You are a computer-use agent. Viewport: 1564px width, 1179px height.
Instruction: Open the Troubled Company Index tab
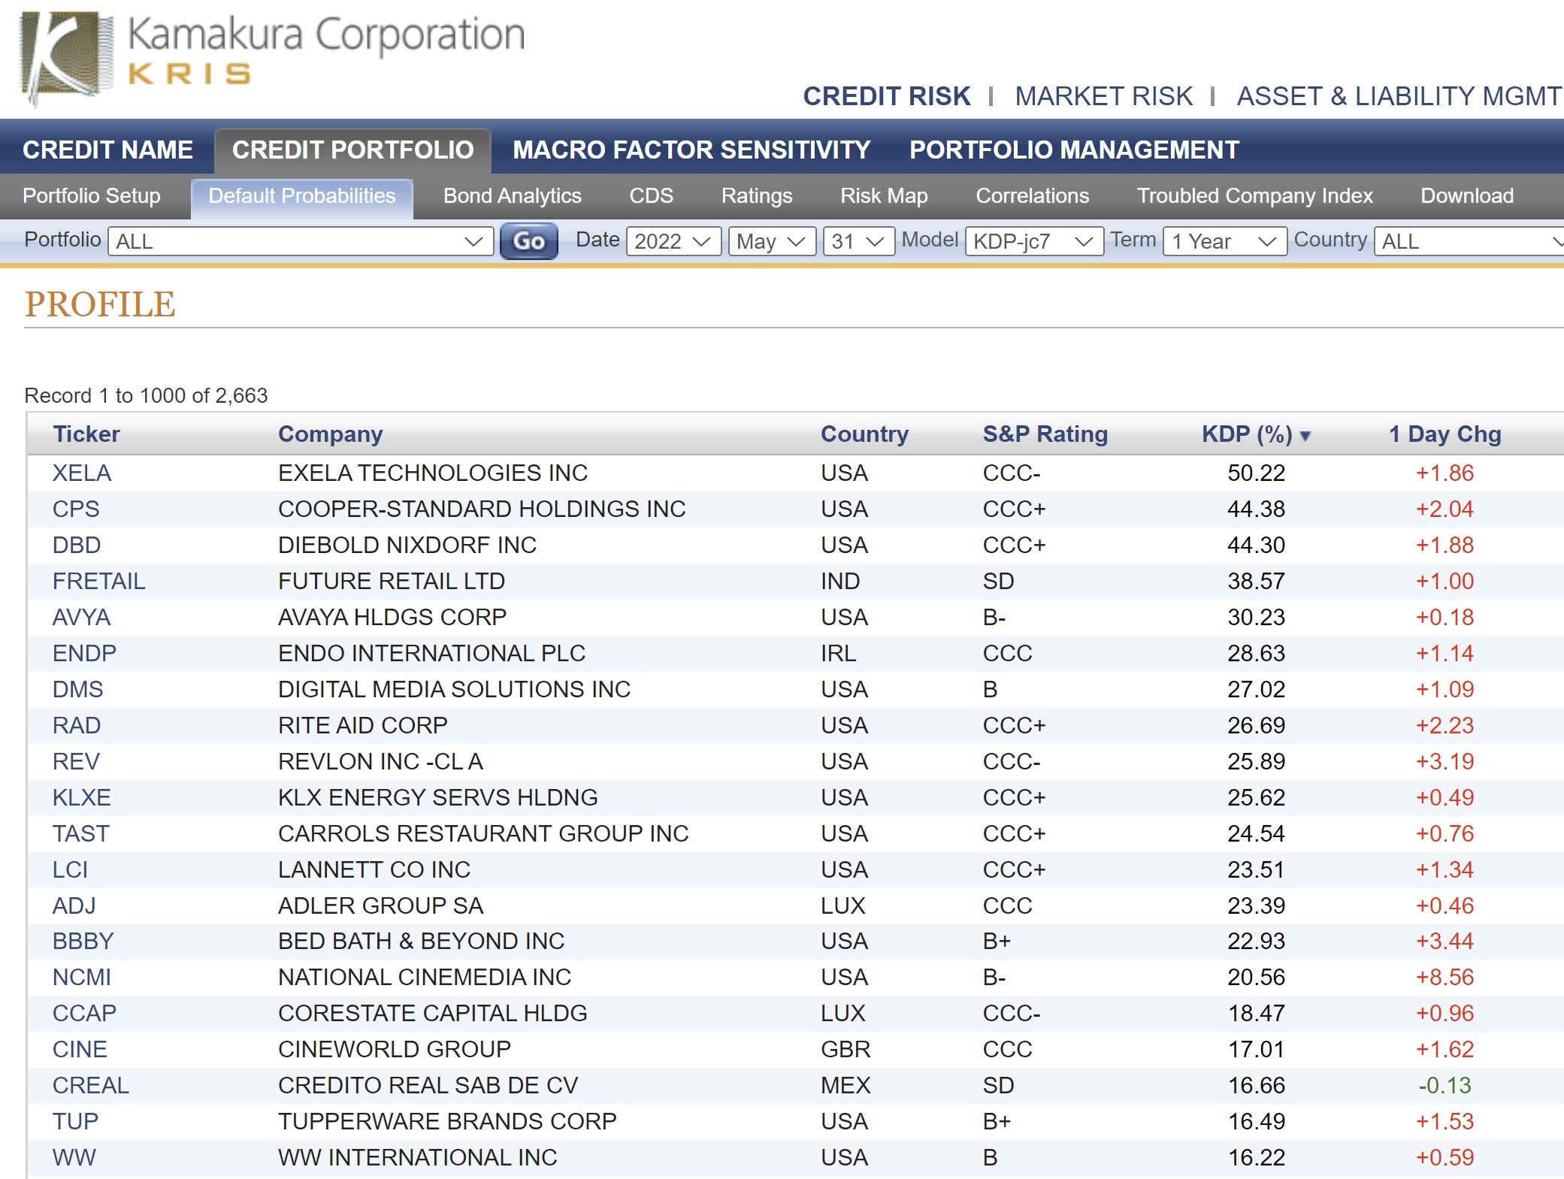click(1254, 196)
